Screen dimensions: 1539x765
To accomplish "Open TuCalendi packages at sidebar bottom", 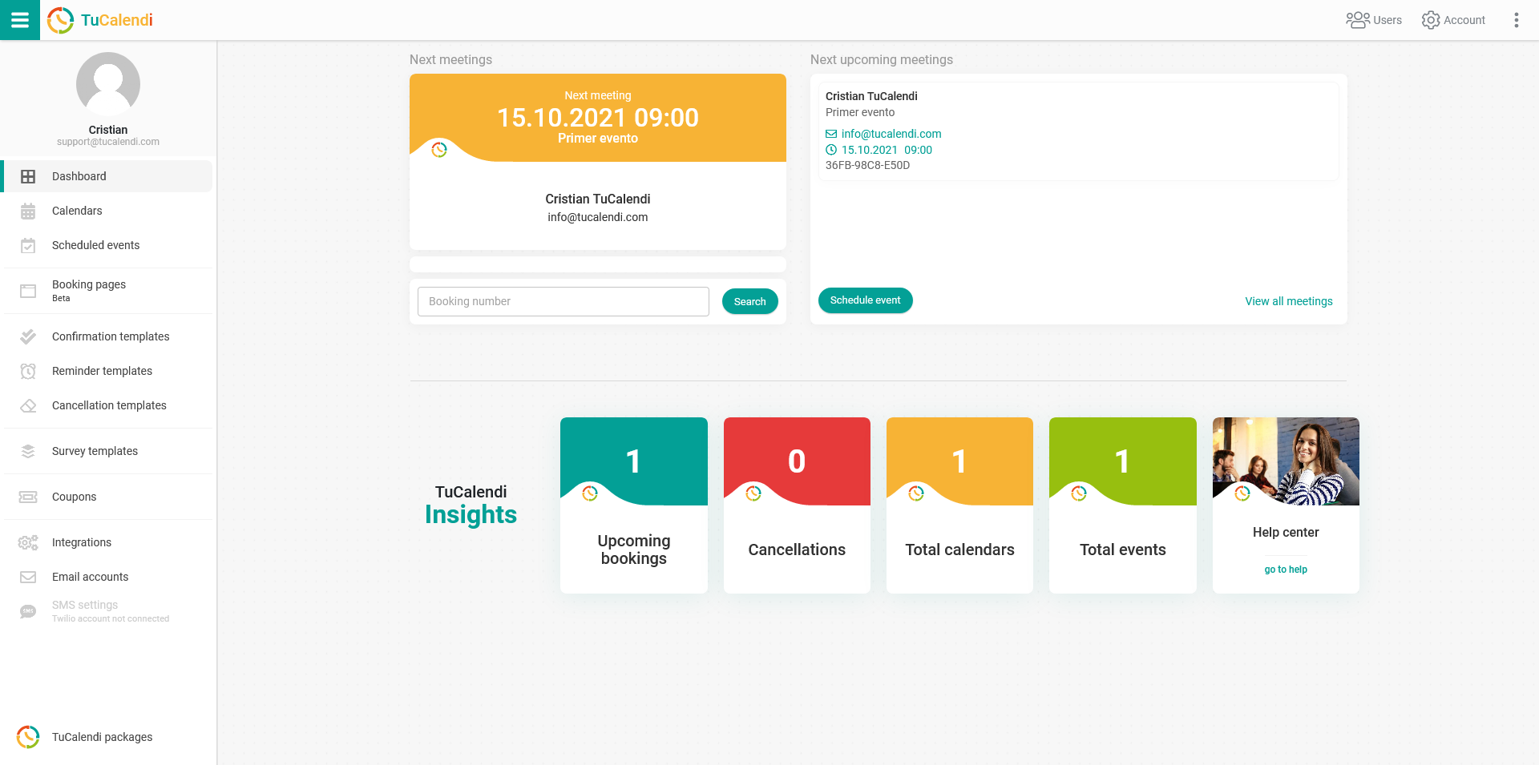I will [107, 737].
